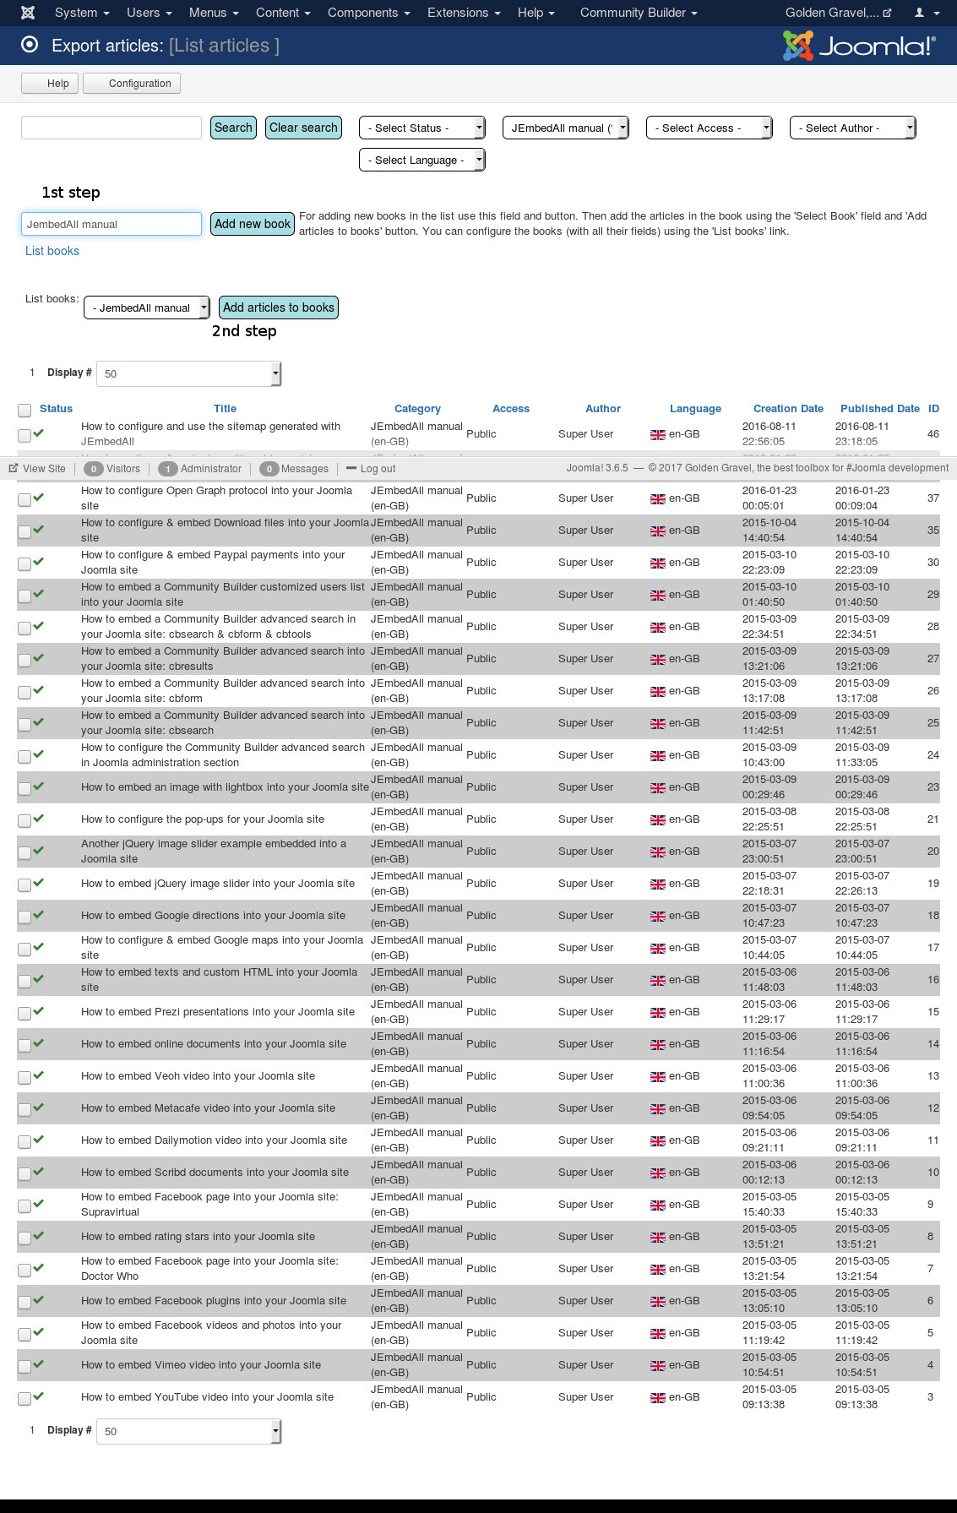Open the user account icon menu
This screenshot has height=1513, width=957.
(x=927, y=13)
